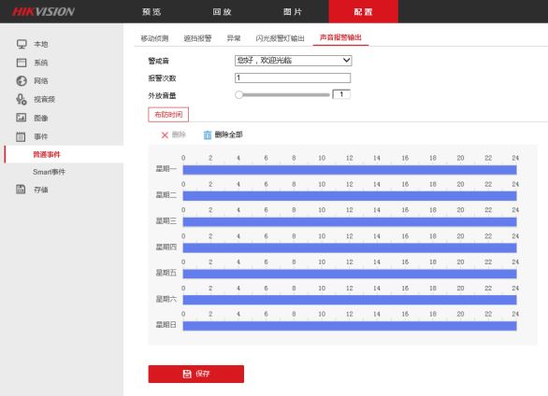
Task: Click the 星期一 row label
Action: click(x=166, y=169)
